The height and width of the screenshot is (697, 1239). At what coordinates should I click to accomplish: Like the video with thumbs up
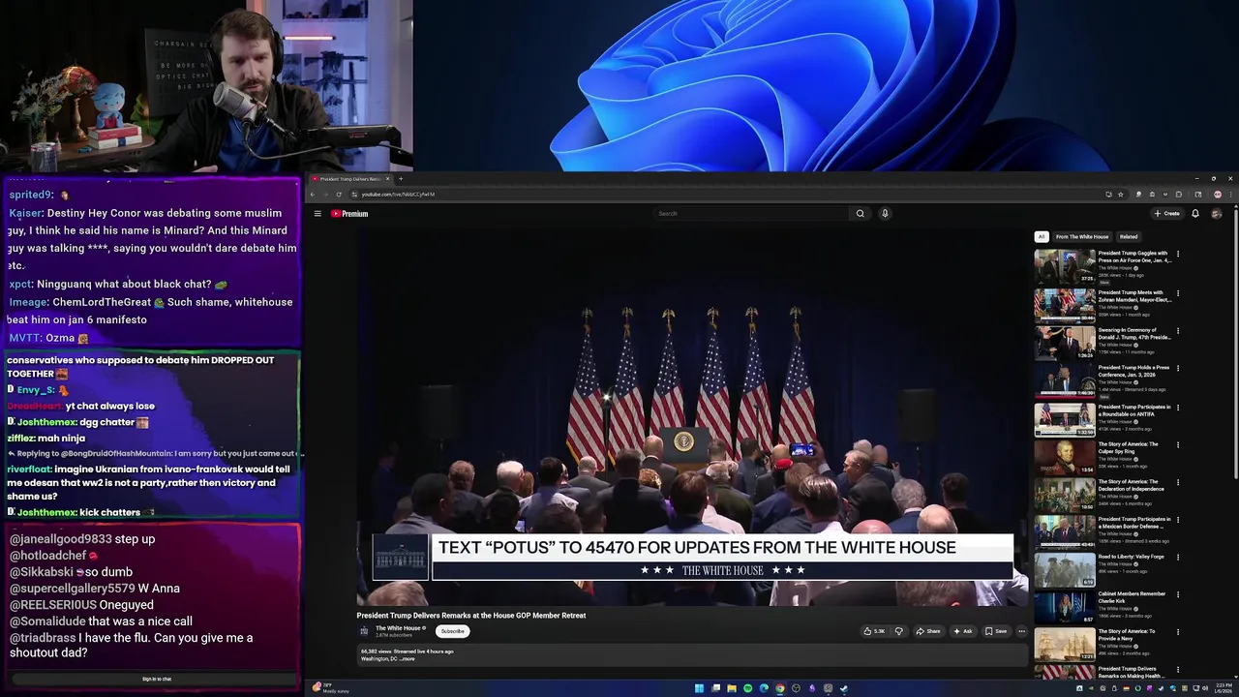874,631
